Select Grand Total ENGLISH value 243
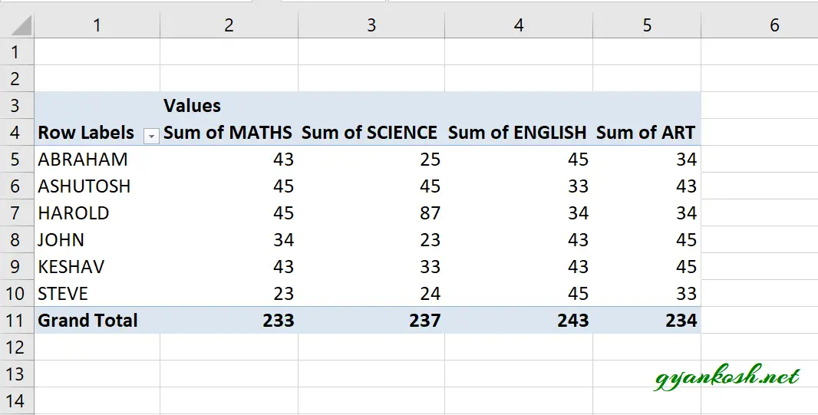Image resolution: width=818 pixels, height=415 pixels. point(519,320)
